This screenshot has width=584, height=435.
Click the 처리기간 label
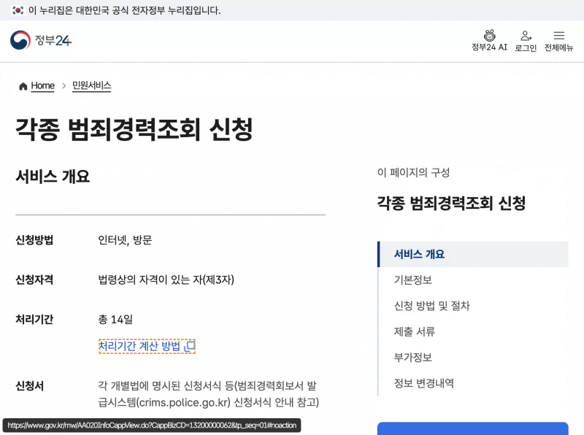point(34,320)
